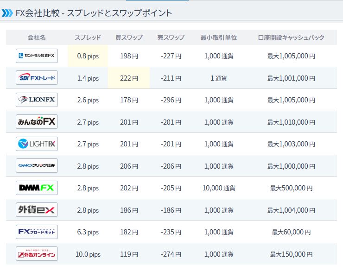Open the 外貨ex logo link
This screenshot has height=271, width=343.
tap(37, 210)
